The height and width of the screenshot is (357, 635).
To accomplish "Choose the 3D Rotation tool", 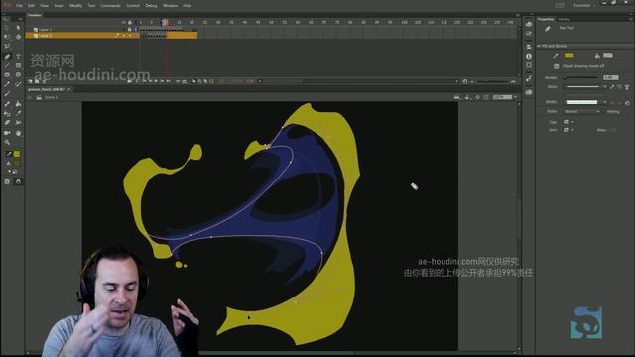I will click(18, 37).
